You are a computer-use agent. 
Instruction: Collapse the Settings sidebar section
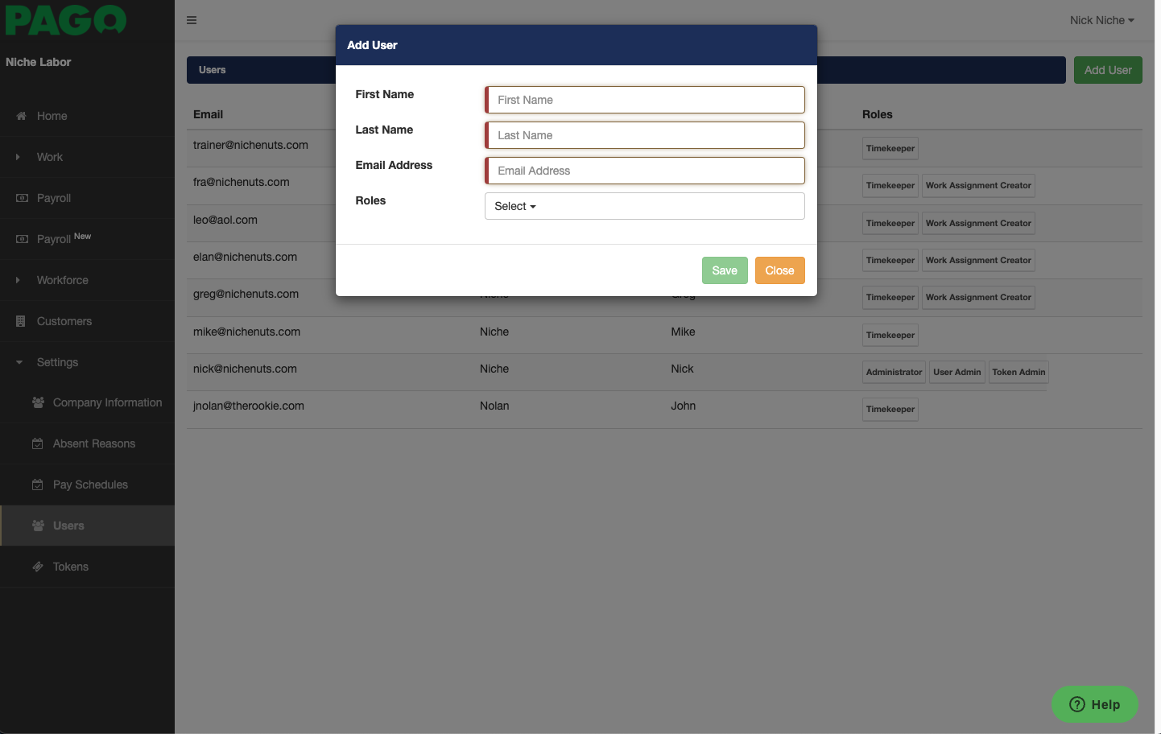[x=57, y=362]
